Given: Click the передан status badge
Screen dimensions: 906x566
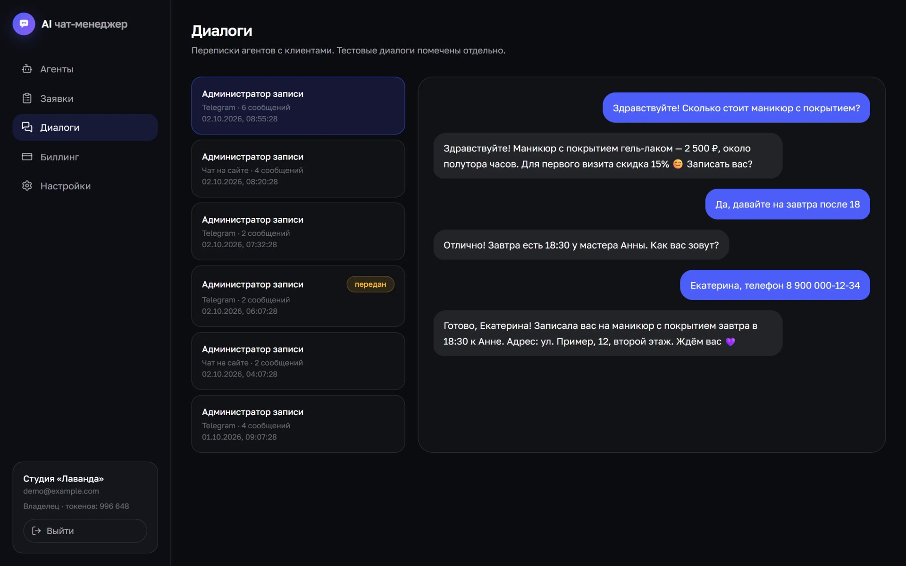Looking at the screenshot, I should point(370,284).
